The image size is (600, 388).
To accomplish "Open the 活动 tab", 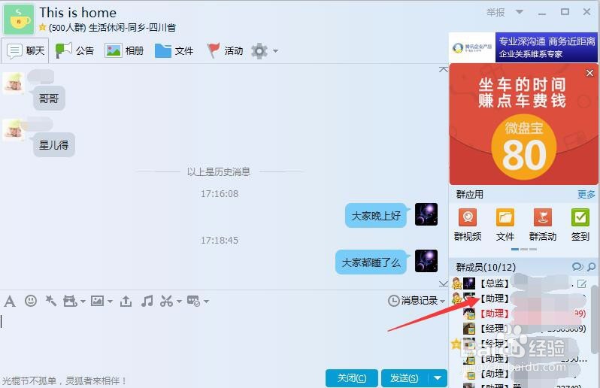I will point(225,50).
